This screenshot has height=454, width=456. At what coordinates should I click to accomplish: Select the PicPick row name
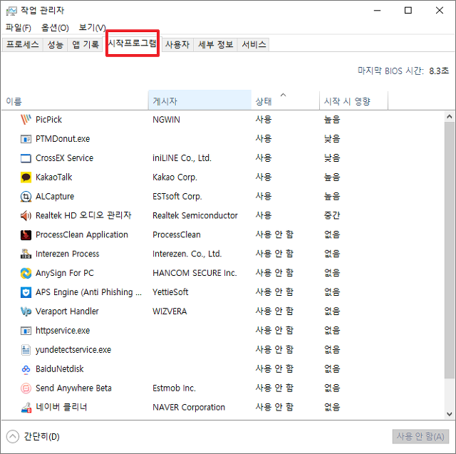tap(48, 120)
